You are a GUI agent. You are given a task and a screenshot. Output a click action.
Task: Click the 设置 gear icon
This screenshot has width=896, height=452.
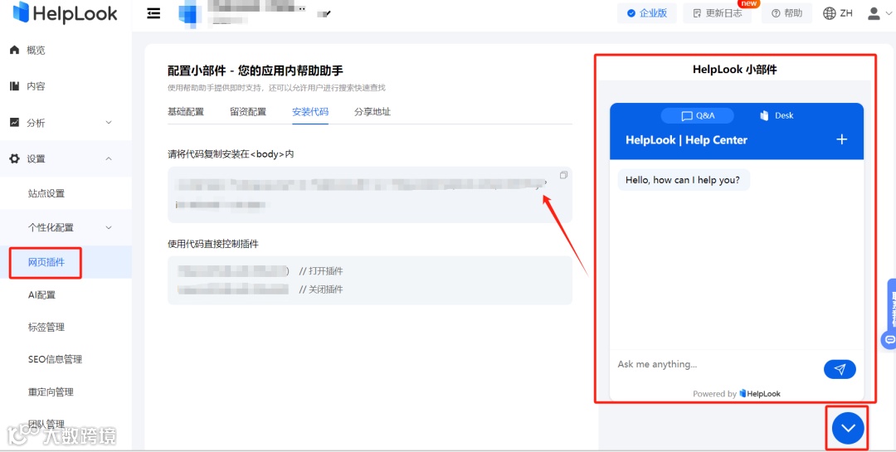coord(15,159)
